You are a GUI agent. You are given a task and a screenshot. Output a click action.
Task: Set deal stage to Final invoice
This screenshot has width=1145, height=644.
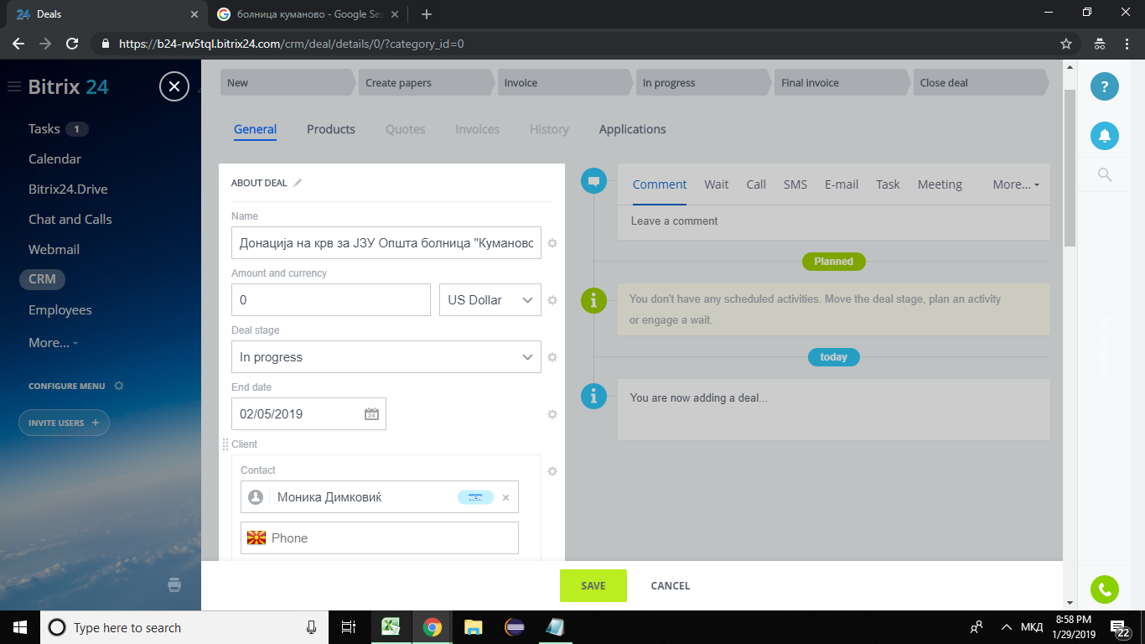(838, 83)
